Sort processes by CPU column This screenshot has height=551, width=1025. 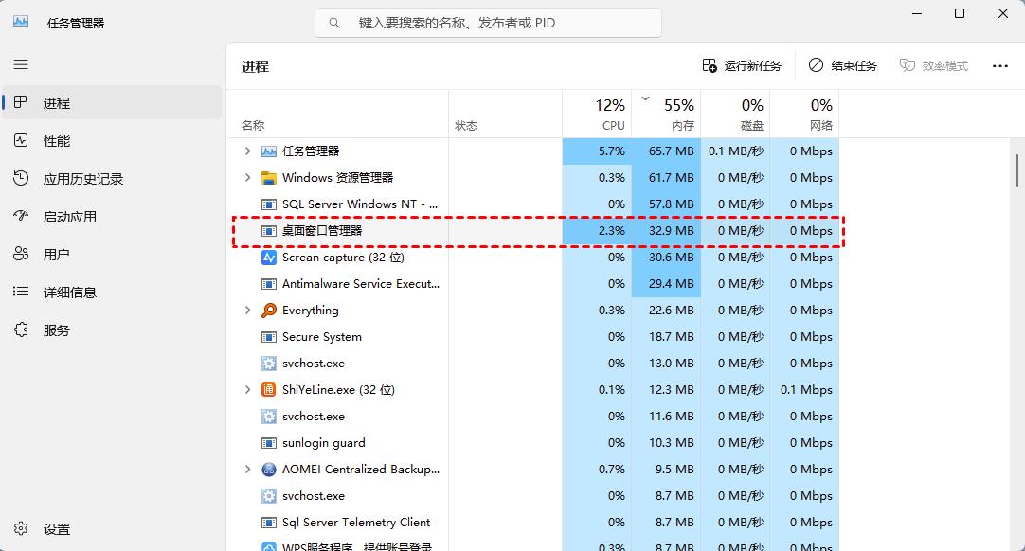pos(597,114)
